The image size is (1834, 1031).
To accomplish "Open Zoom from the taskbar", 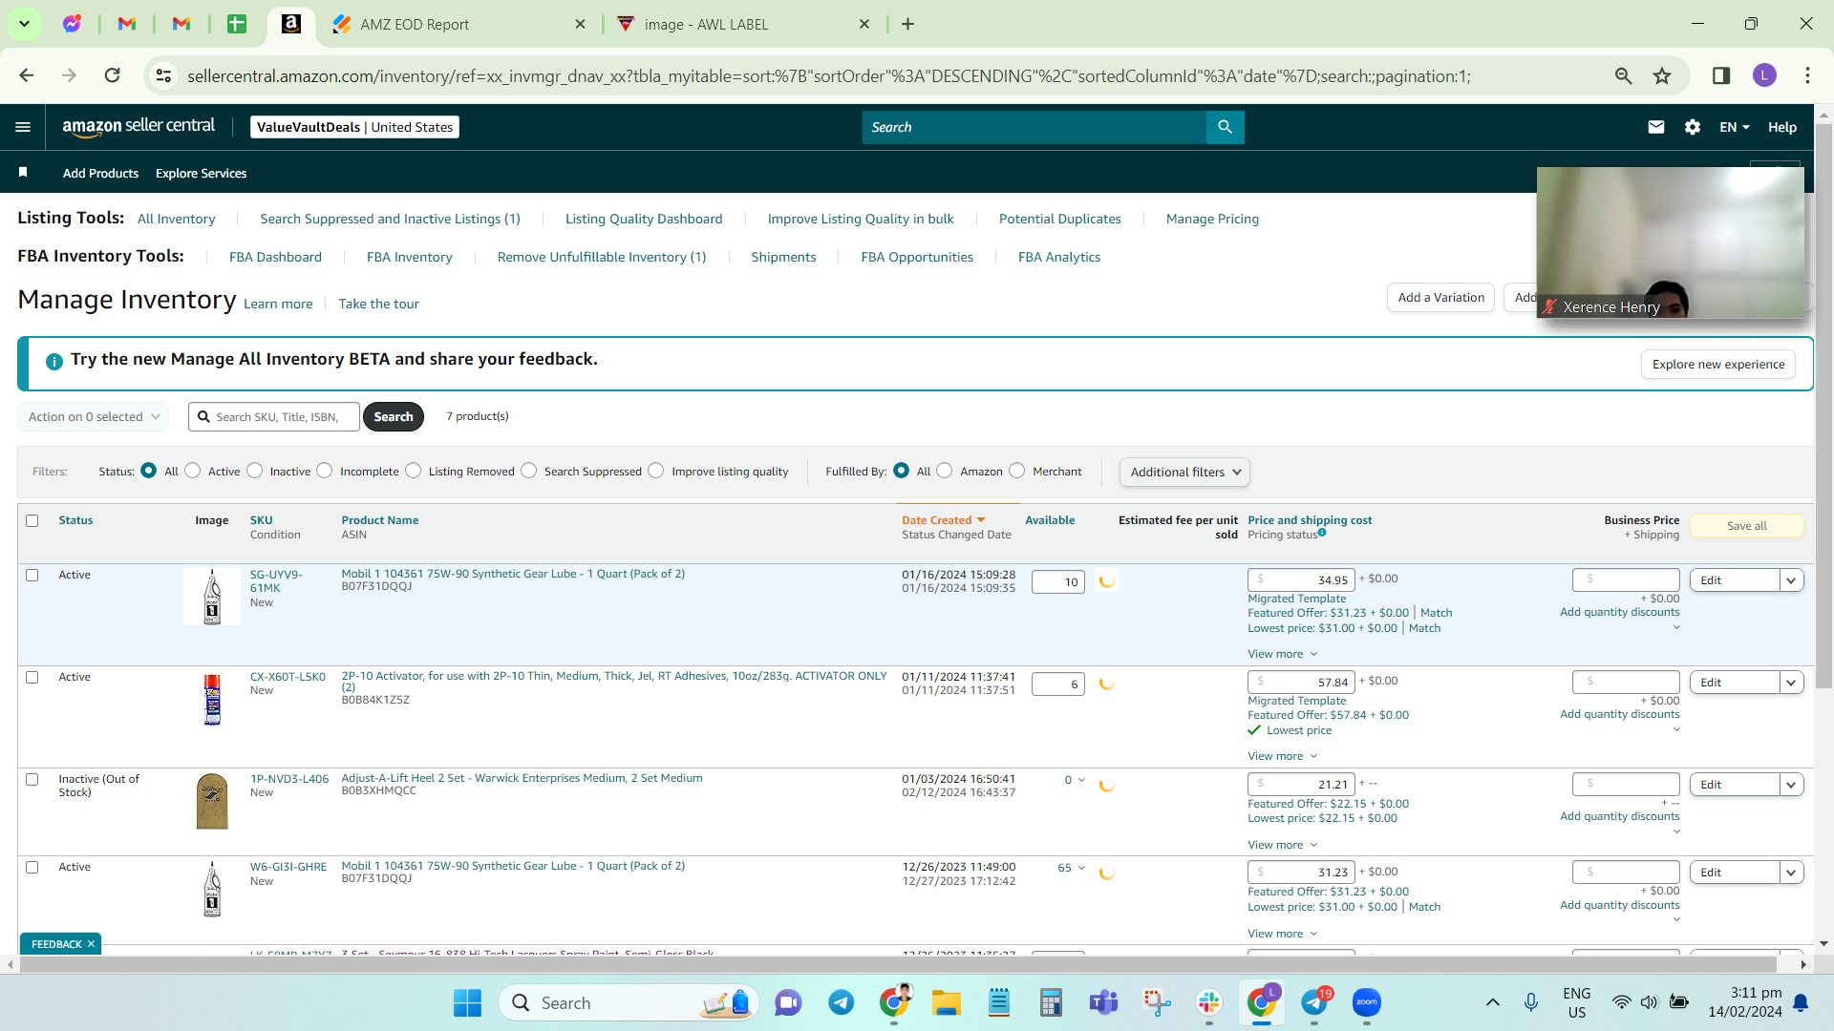I will pos(1367,1002).
